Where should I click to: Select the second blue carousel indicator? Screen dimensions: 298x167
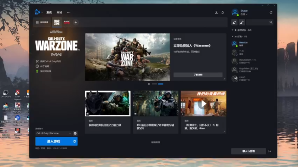[161, 84]
